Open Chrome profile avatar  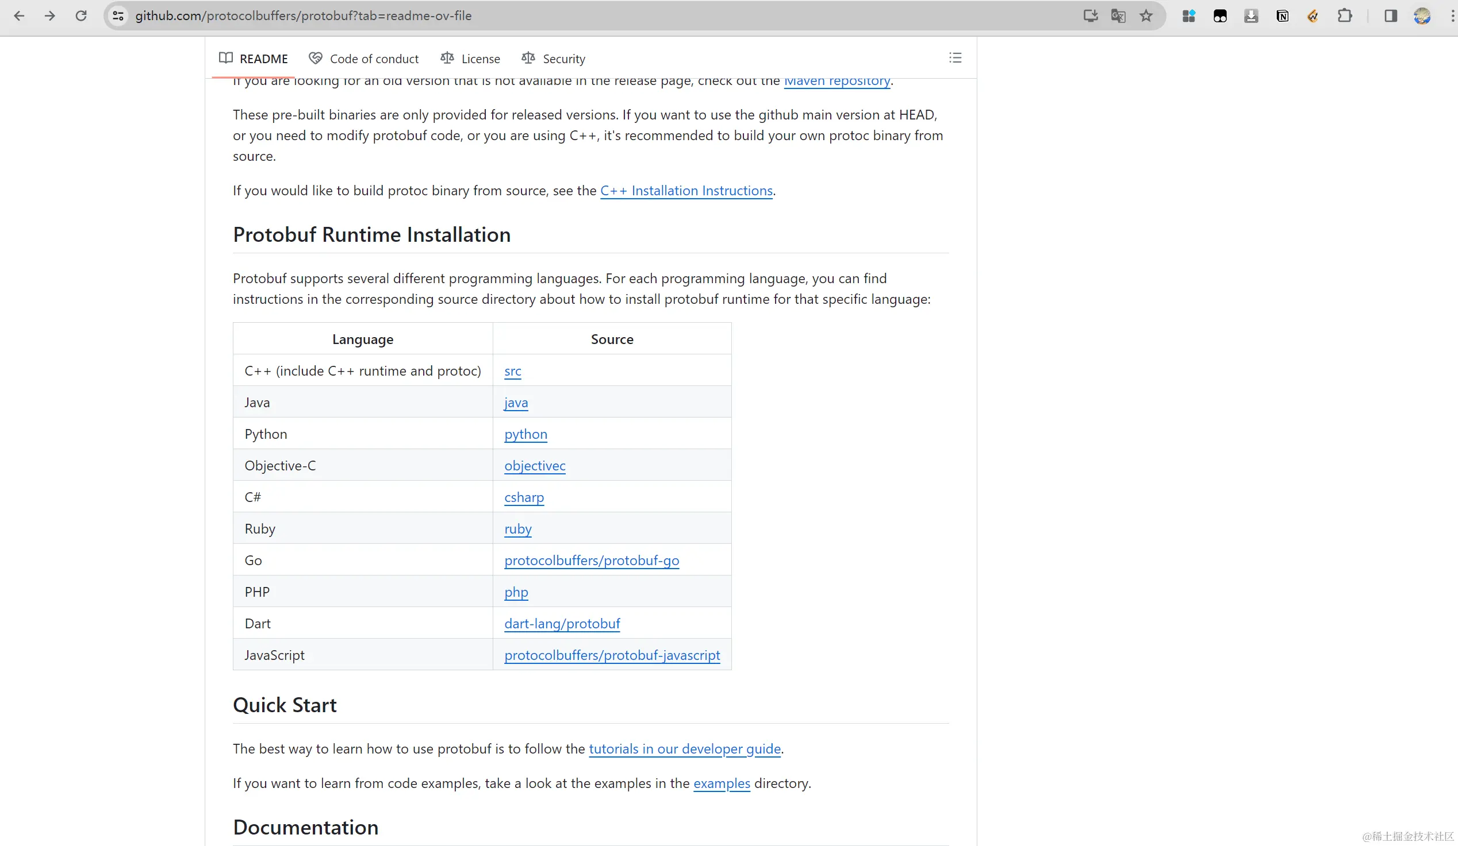point(1422,16)
